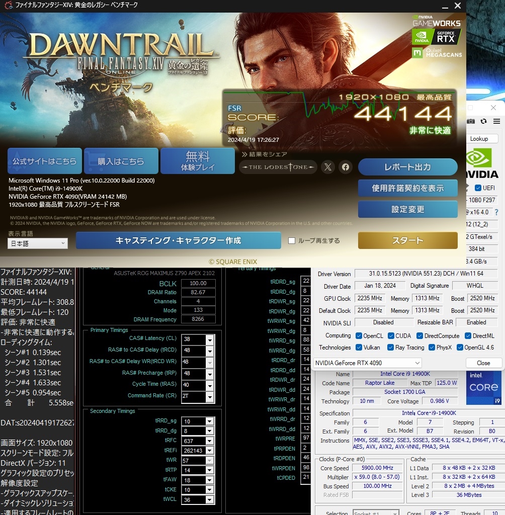The image size is (505, 515).
Task: Open the character creation button
Action: coord(179,240)
